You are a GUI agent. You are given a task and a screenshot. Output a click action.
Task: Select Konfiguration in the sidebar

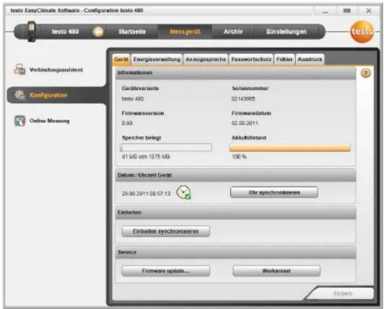57,95
